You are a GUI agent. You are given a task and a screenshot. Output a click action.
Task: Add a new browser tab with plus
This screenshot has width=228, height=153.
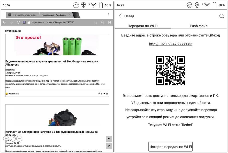point(76,15)
